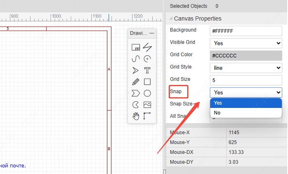Select the square rectangle tool
Screen dimensions: 288x174
147,82
